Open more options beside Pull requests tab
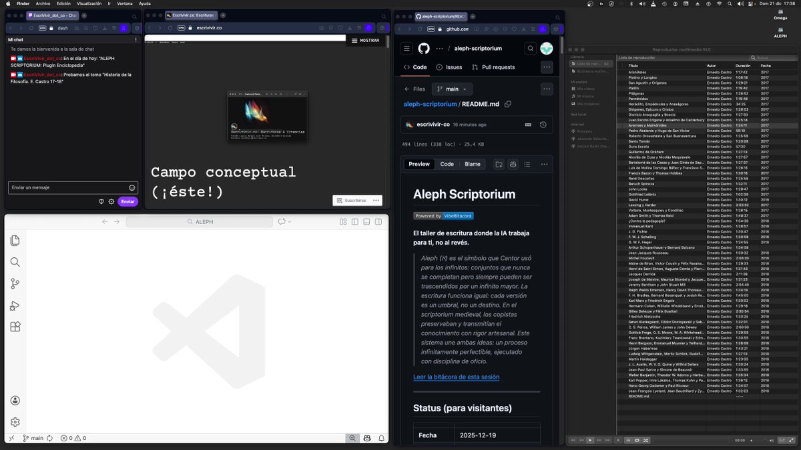The height and width of the screenshot is (450, 801). (547, 67)
